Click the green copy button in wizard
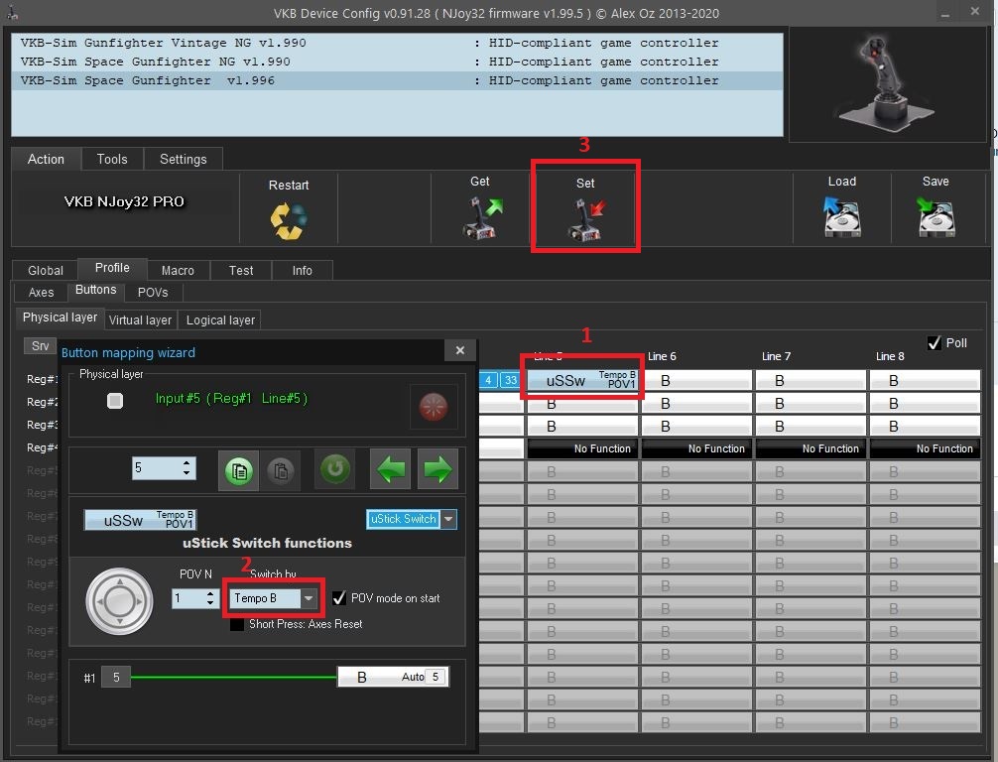Image resolution: width=998 pixels, height=762 pixels. (x=239, y=470)
